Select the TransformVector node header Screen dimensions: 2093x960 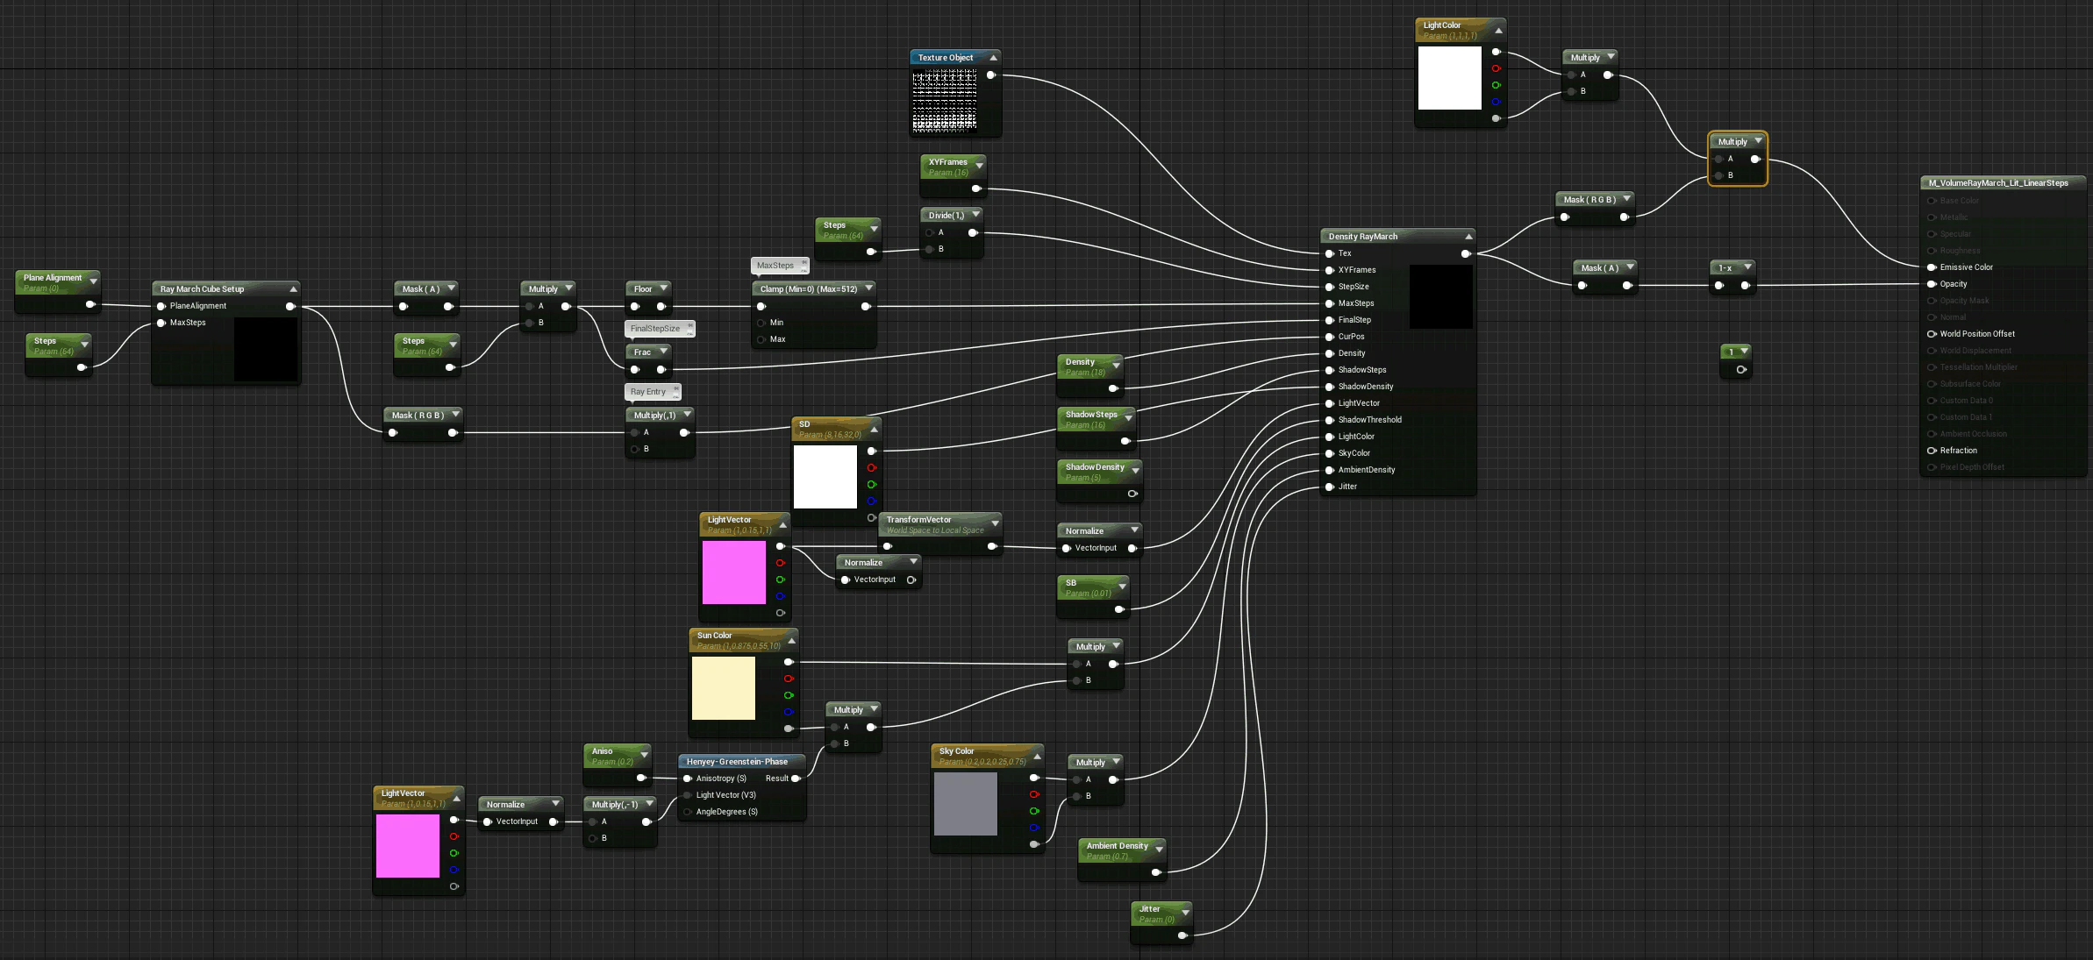click(x=918, y=520)
